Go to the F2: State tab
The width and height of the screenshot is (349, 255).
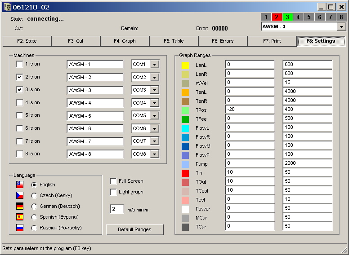tap(27, 41)
